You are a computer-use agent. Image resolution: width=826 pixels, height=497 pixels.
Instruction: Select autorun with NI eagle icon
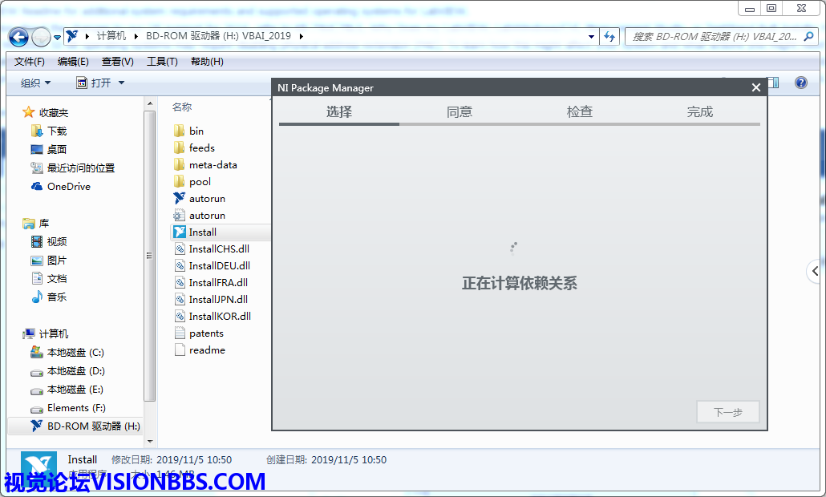(x=199, y=199)
